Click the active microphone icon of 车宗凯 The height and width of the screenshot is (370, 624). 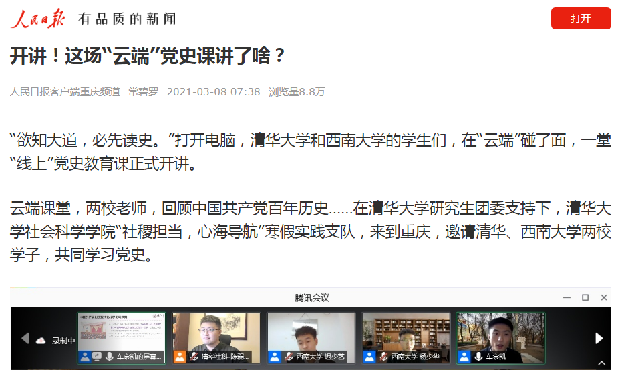pos(479,357)
